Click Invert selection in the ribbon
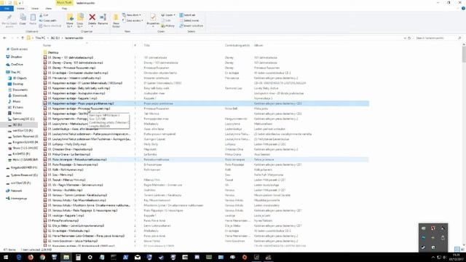466x262 pixels. [x=191, y=26]
